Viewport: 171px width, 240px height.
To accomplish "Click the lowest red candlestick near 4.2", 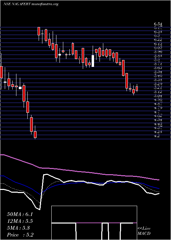I will pos(35,134).
